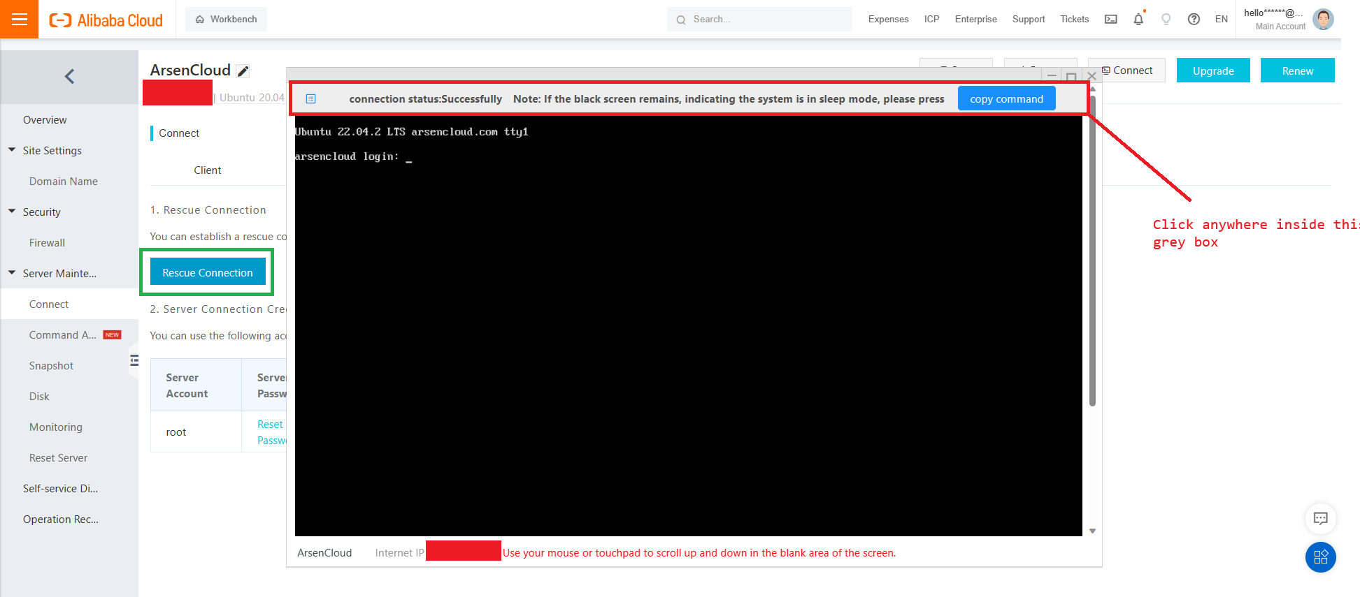1360x597 pixels.
Task: Collapse the Server Maintenance section
Action: click(x=12, y=273)
